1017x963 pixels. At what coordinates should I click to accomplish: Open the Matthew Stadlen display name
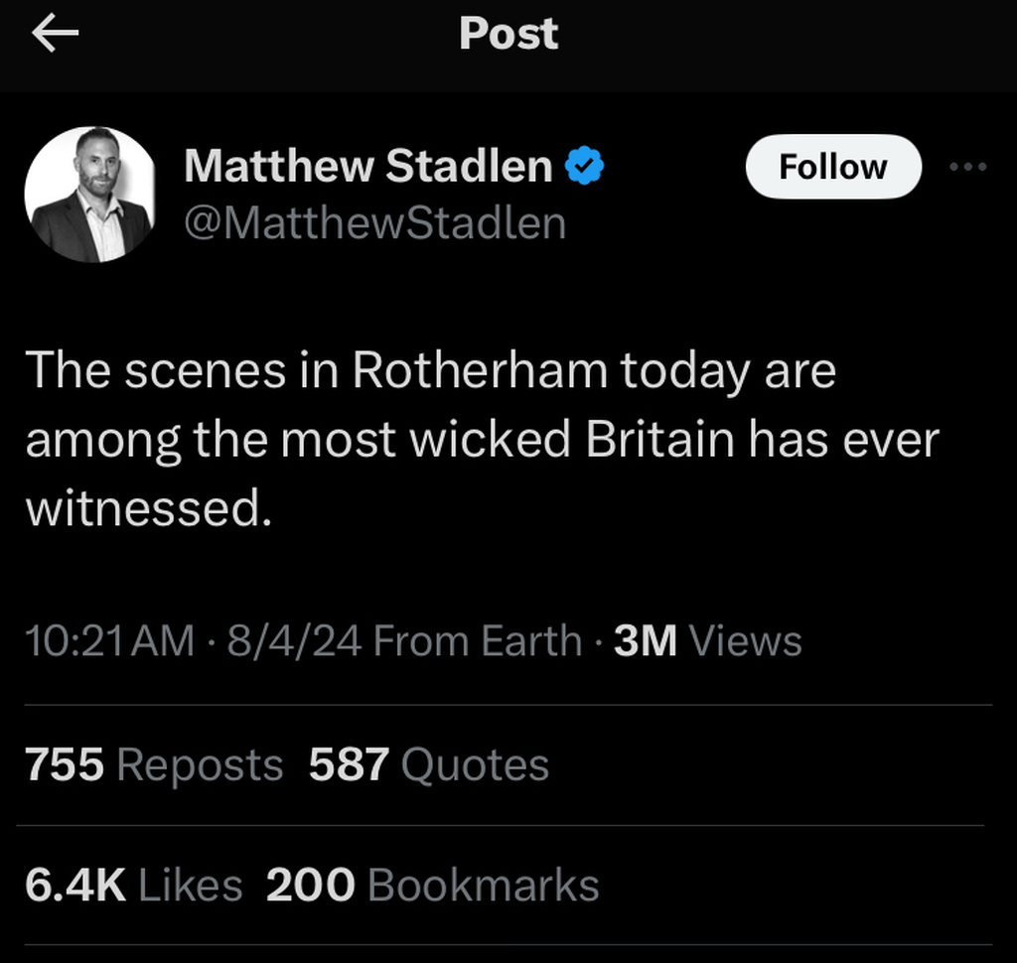coord(368,166)
